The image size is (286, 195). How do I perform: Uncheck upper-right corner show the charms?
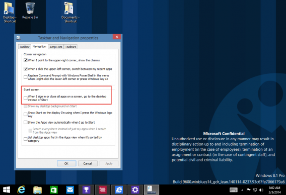coord(26,60)
